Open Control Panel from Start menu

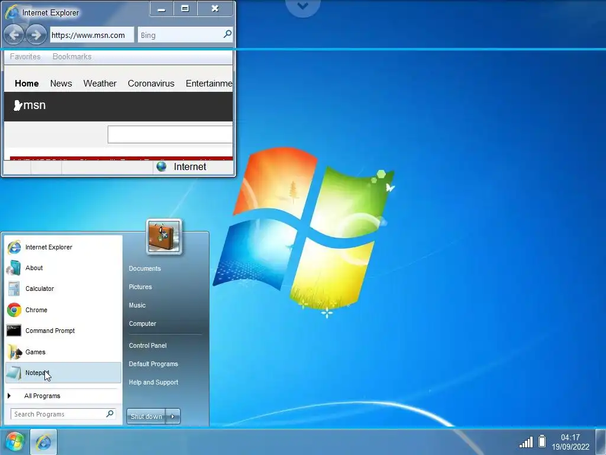coord(147,345)
